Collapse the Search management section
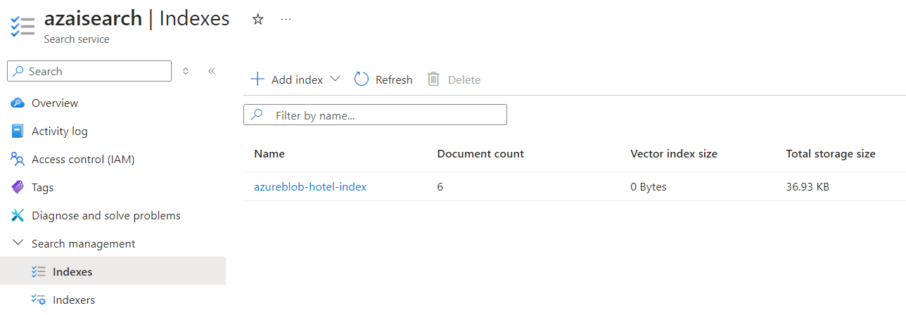 (18, 244)
